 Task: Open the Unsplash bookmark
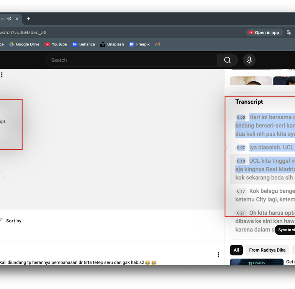point(112,44)
